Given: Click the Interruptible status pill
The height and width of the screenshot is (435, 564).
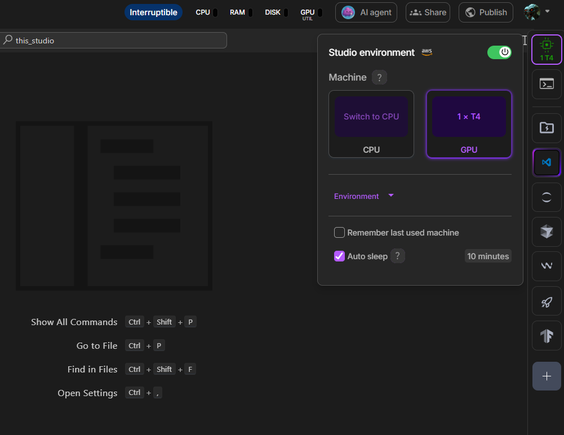Looking at the screenshot, I should pyautogui.click(x=153, y=12).
